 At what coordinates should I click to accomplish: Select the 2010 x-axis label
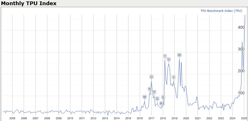tap(70, 118)
